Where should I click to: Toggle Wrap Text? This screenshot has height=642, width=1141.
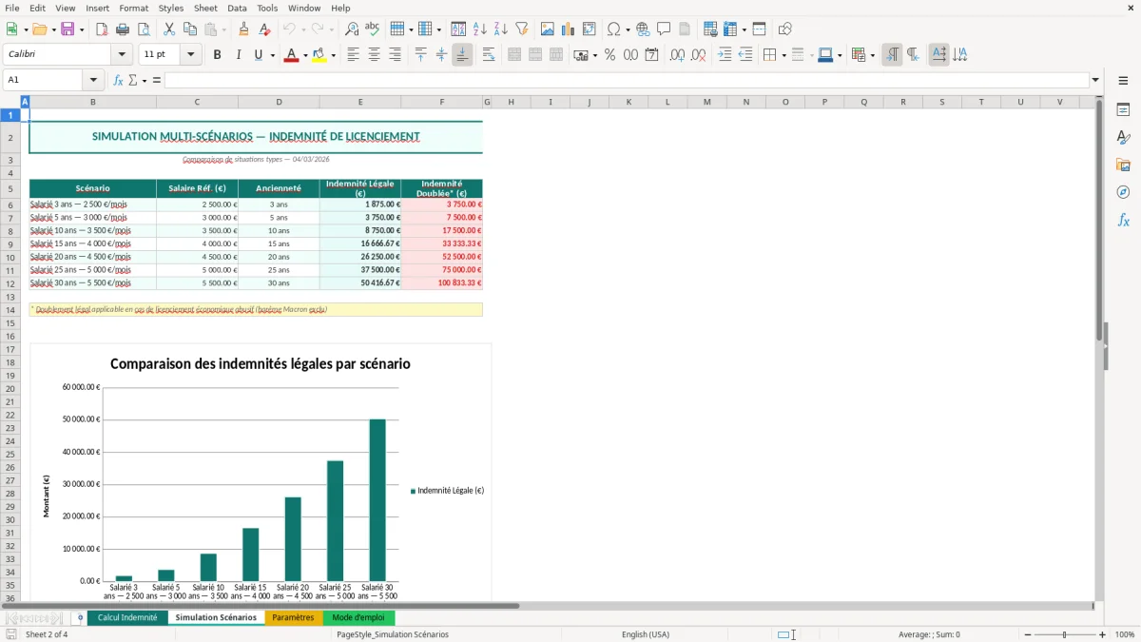coord(489,55)
